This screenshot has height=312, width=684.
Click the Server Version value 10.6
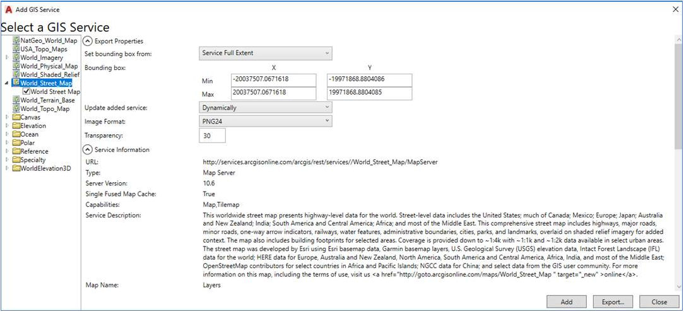coord(208,183)
